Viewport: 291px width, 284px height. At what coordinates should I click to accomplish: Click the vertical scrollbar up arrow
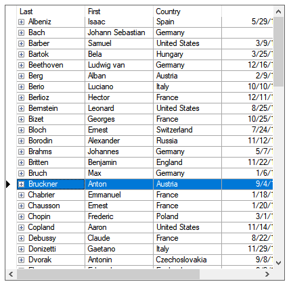pos(279,11)
